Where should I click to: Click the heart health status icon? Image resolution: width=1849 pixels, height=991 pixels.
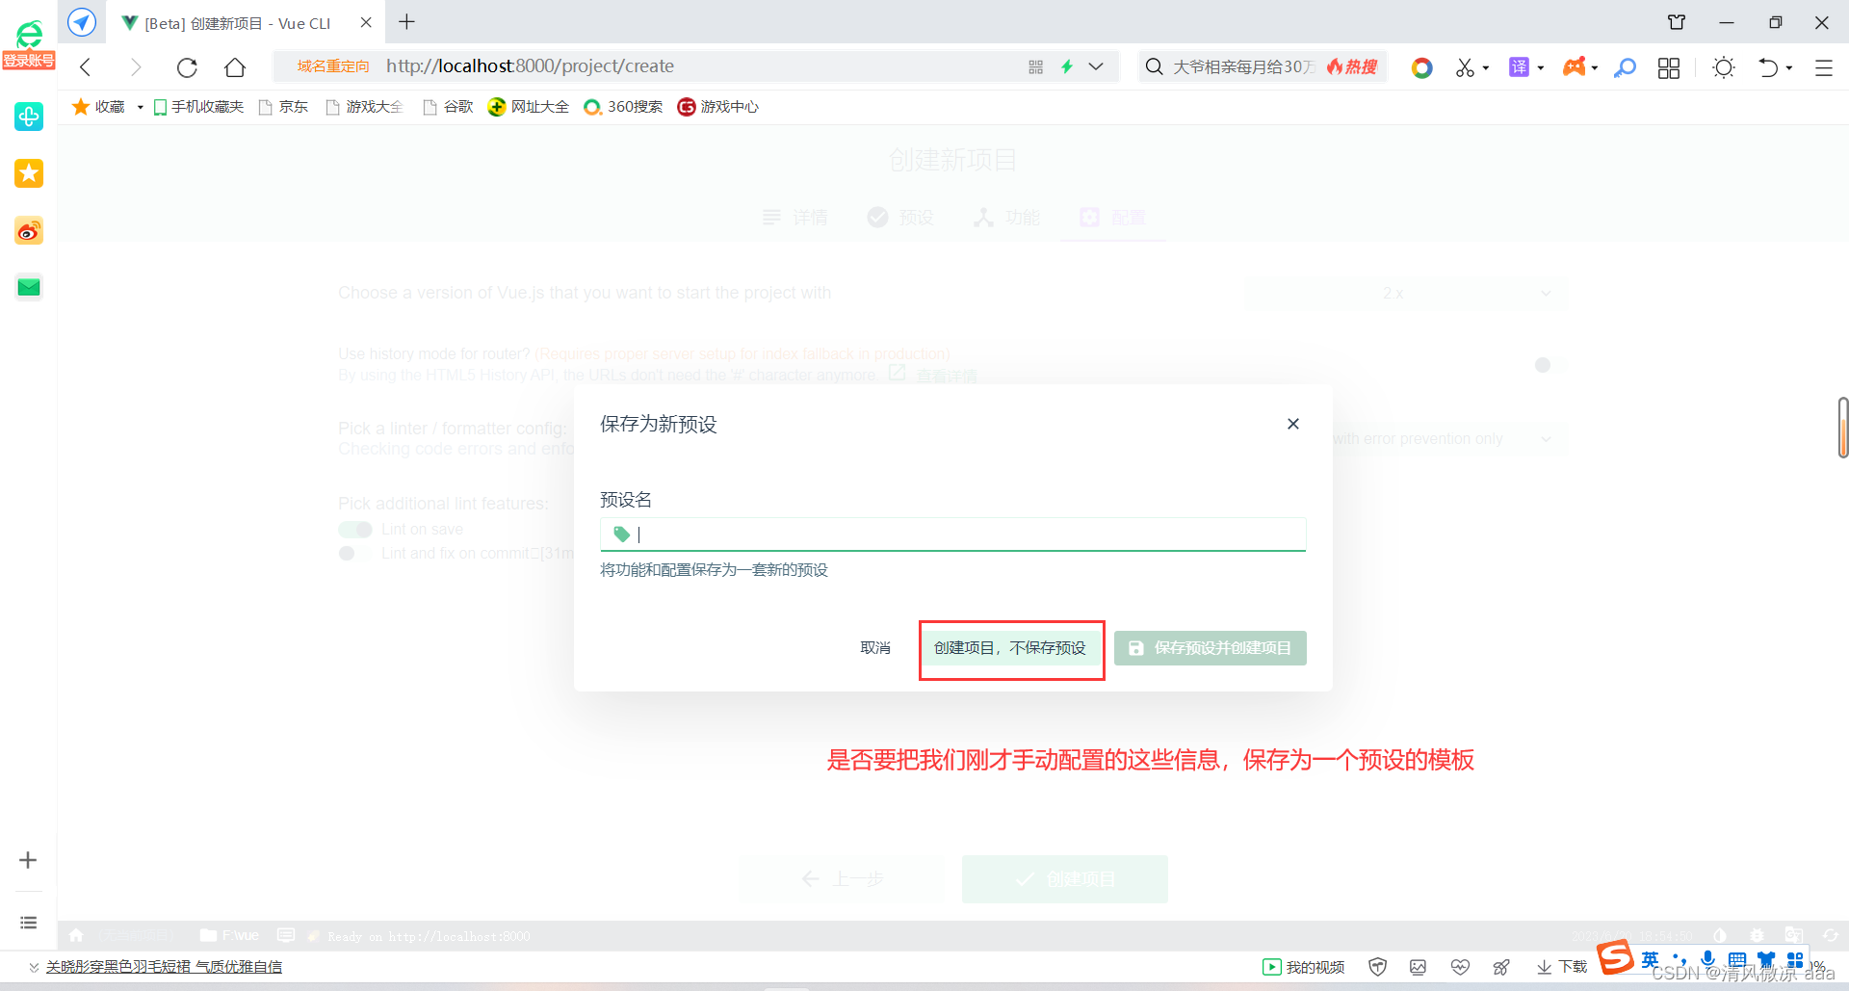(1460, 967)
